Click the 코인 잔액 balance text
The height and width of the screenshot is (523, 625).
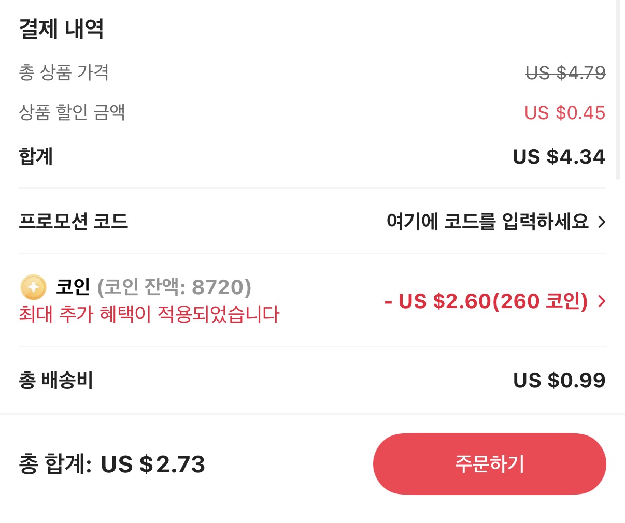[176, 288]
